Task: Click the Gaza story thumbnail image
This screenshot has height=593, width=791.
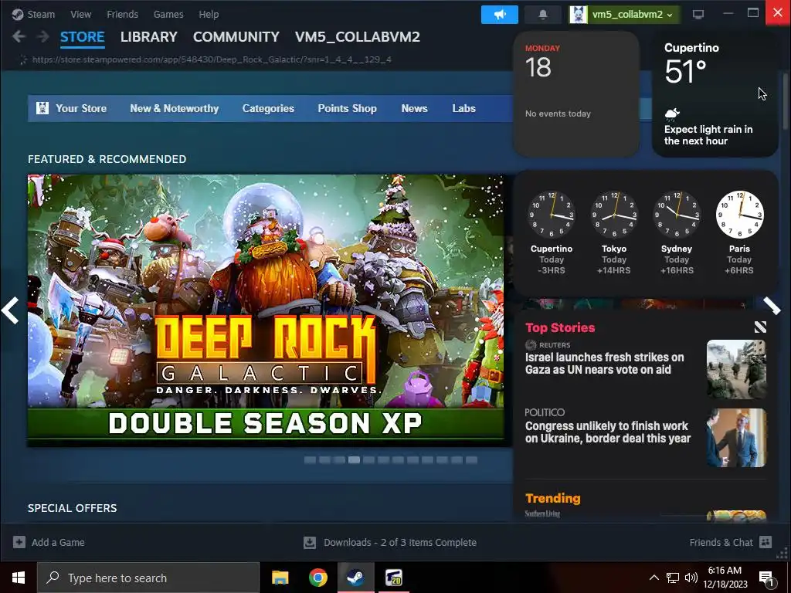Action: pos(736,369)
